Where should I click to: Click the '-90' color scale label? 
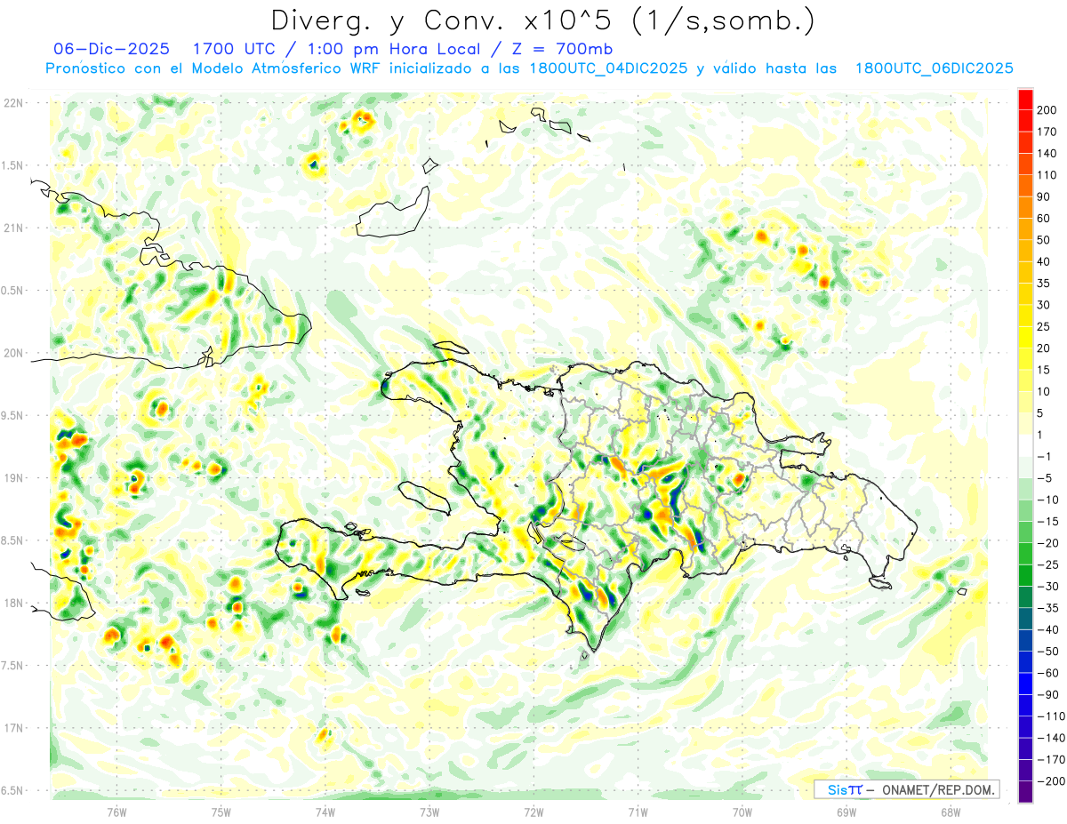pos(1047,694)
